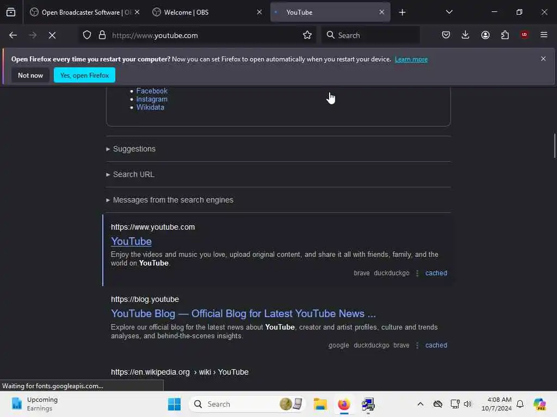Dismiss the Firefox startup notification bar
This screenshot has height=417, width=557.
[543, 59]
